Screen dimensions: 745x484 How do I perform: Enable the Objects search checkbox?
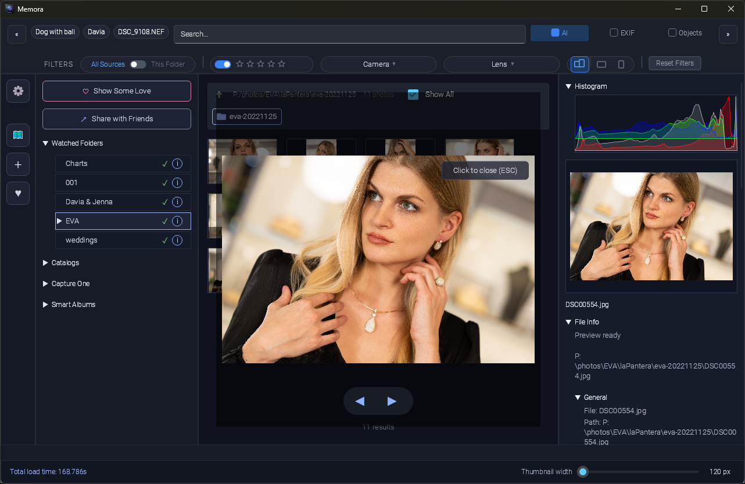pos(672,33)
